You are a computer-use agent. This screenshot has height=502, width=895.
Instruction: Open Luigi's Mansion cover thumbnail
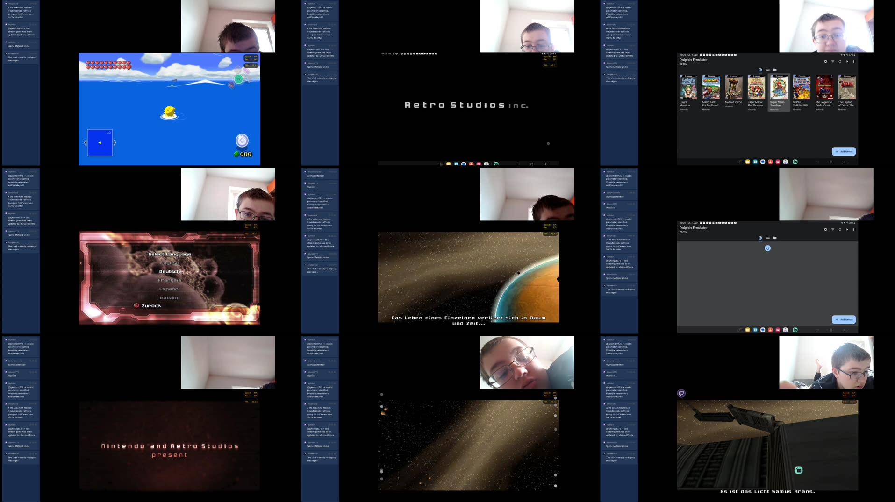[688, 88]
